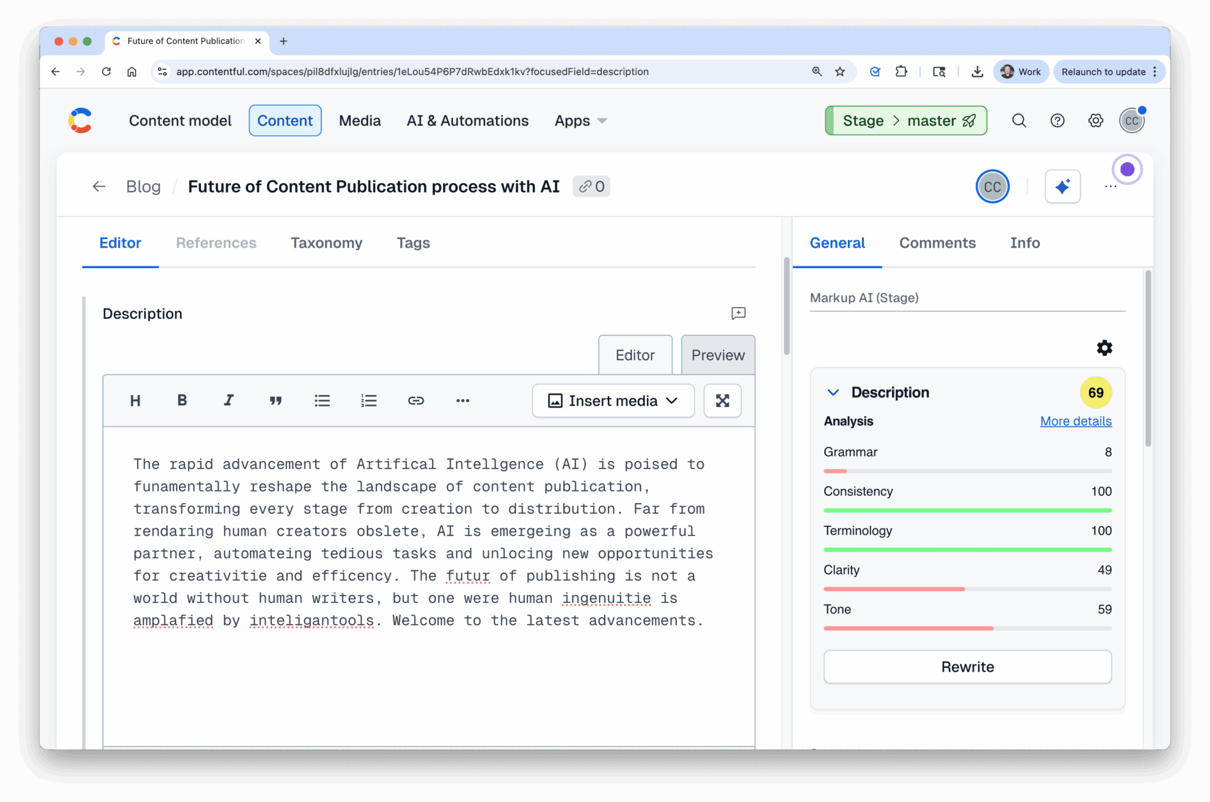The height and width of the screenshot is (802, 1210).
Task: Switch the editor to Preview mode
Action: point(717,354)
